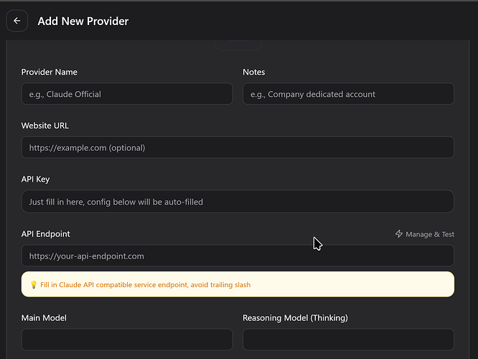Select the Website URL input box
Viewport: 478px width, 359px height.
(x=238, y=148)
